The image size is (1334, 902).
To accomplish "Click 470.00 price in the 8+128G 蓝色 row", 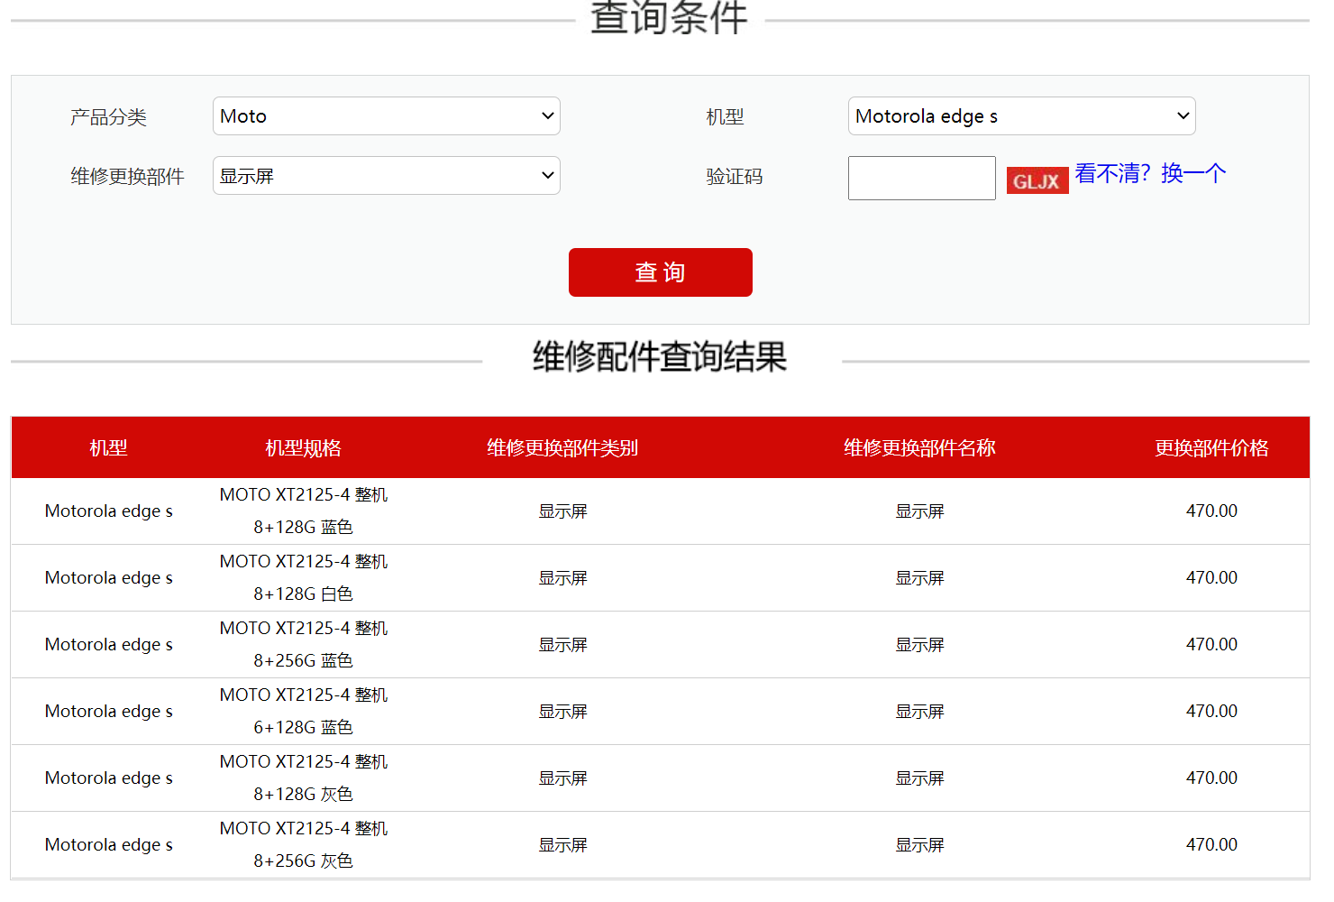I will (1211, 511).
